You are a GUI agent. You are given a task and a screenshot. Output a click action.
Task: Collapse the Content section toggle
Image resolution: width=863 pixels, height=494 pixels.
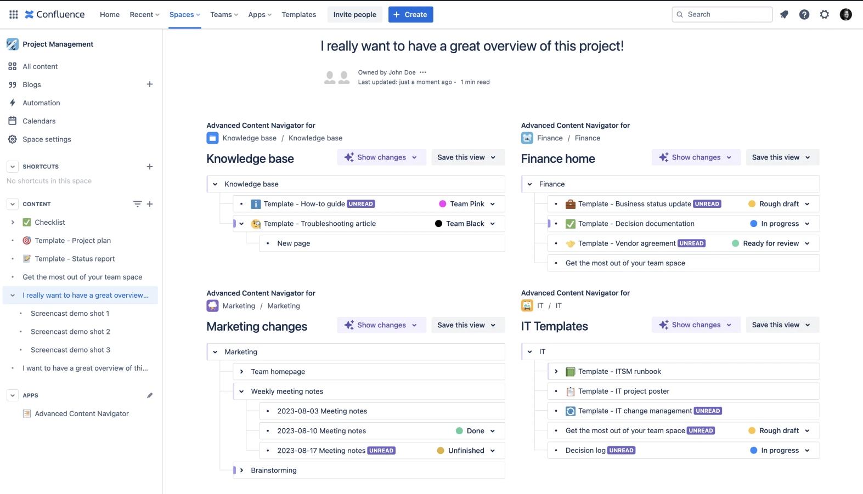point(12,204)
